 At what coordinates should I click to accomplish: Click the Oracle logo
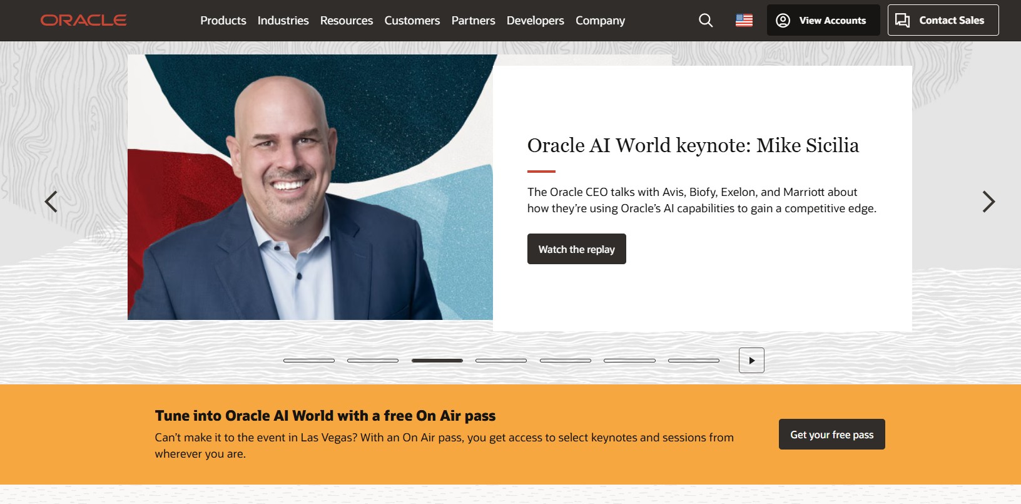click(x=83, y=21)
